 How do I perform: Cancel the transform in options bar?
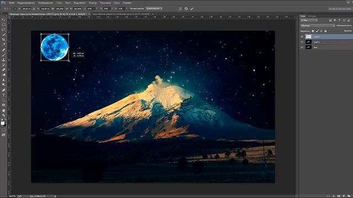click(186, 9)
